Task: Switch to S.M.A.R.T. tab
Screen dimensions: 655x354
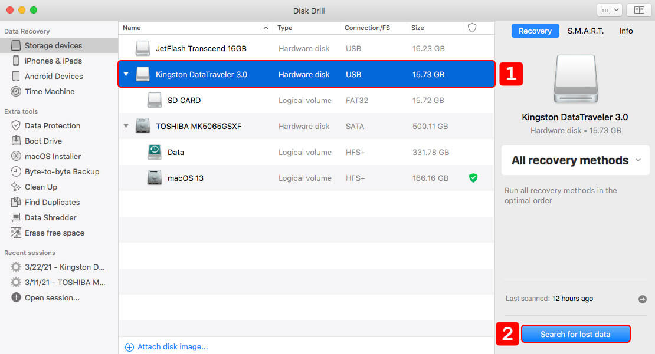Action: pyautogui.click(x=585, y=31)
